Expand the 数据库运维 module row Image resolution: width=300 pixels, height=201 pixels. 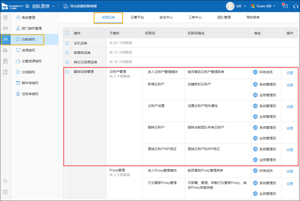point(67,53)
